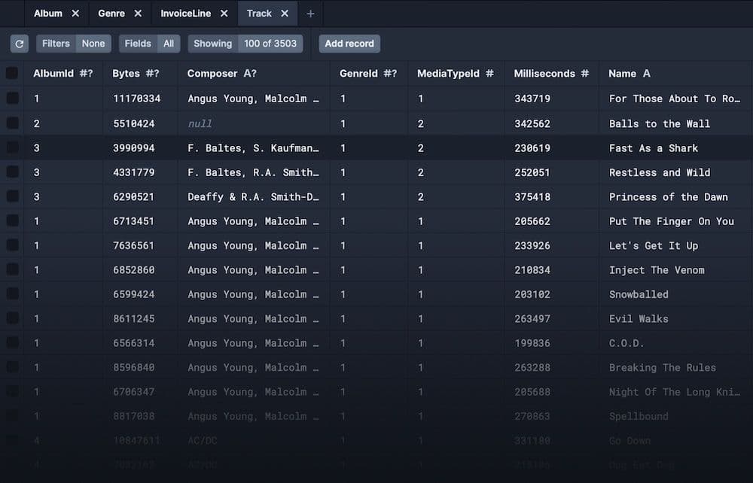This screenshot has height=483, width=753.
Task: Close the Genre tab
Action: coord(138,14)
